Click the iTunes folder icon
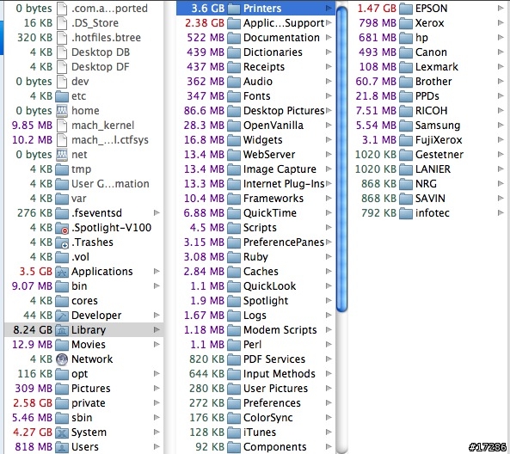The image size is (510, 454). coord(234,433)
